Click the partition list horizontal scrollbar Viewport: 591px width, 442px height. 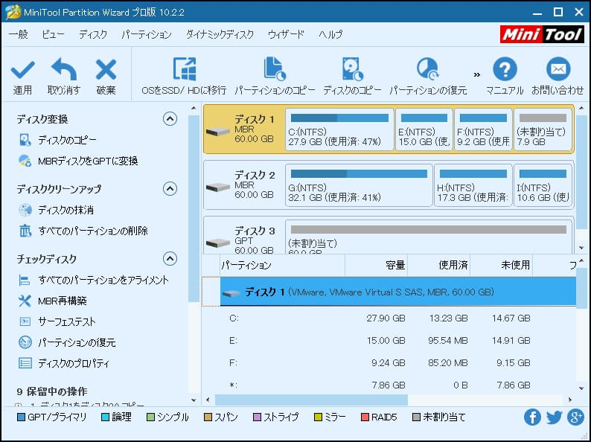[x=311, y=400]
